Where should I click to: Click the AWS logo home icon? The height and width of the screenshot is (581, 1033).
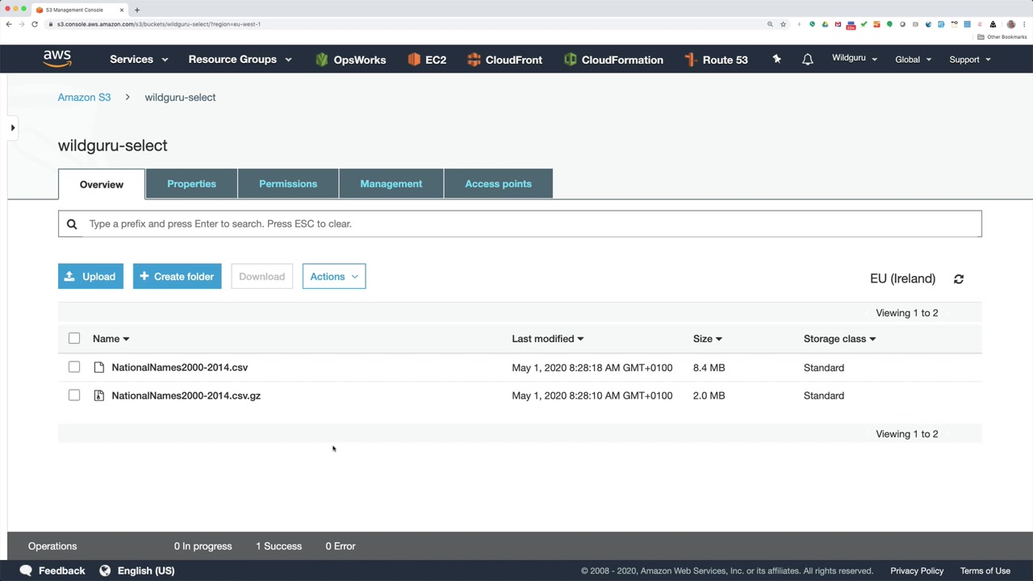tap(57, 59)
